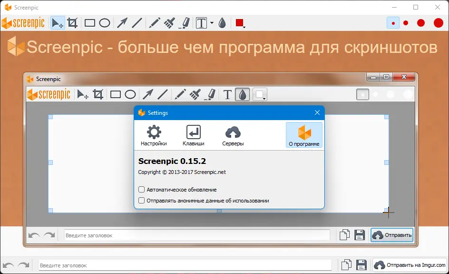Click 'Отправить на Imgur.com' button
Image resolution: width=449 pixels, height=274 pixels.
tap(410, 265)
